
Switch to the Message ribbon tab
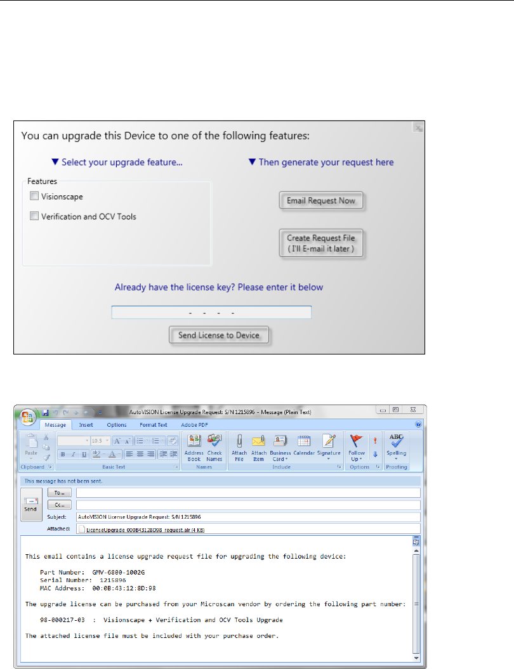55,425
